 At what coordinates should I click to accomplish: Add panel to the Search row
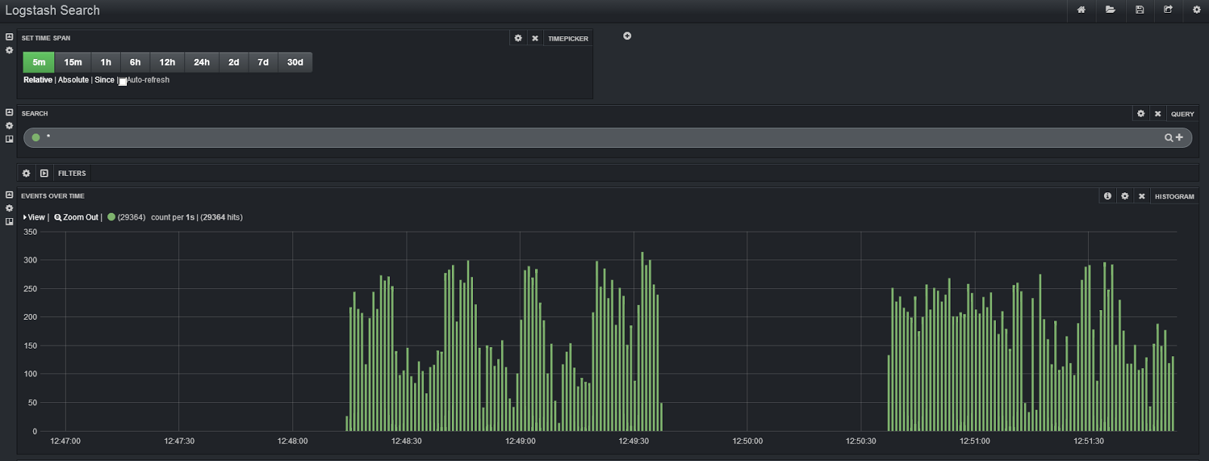(x=9, y=139)
